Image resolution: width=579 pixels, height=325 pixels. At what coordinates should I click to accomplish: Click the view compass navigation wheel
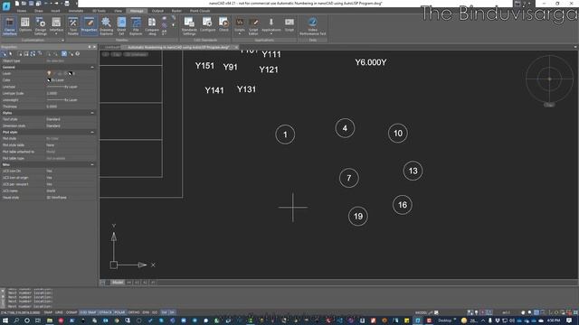tap(549, 79)
